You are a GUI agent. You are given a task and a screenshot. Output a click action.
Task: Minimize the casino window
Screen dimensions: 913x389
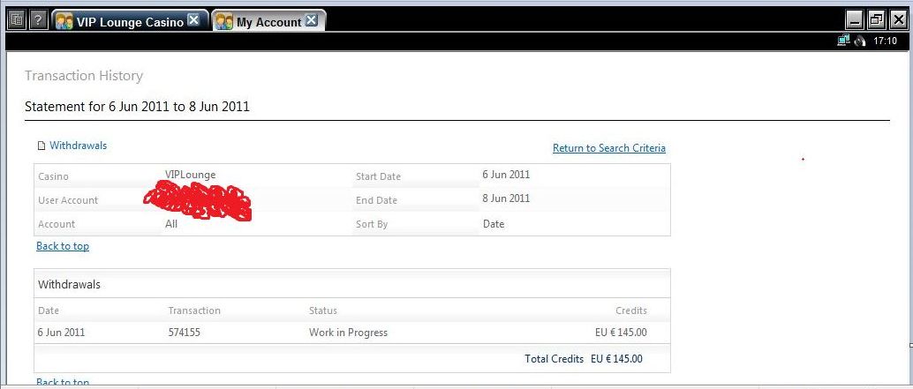pyautogui.click(x=854, y=20)
